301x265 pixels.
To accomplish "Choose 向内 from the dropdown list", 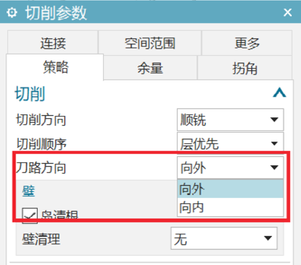I will click(230, 207).
